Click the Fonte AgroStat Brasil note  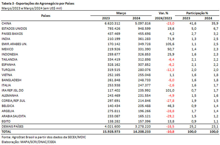(44, 137)
